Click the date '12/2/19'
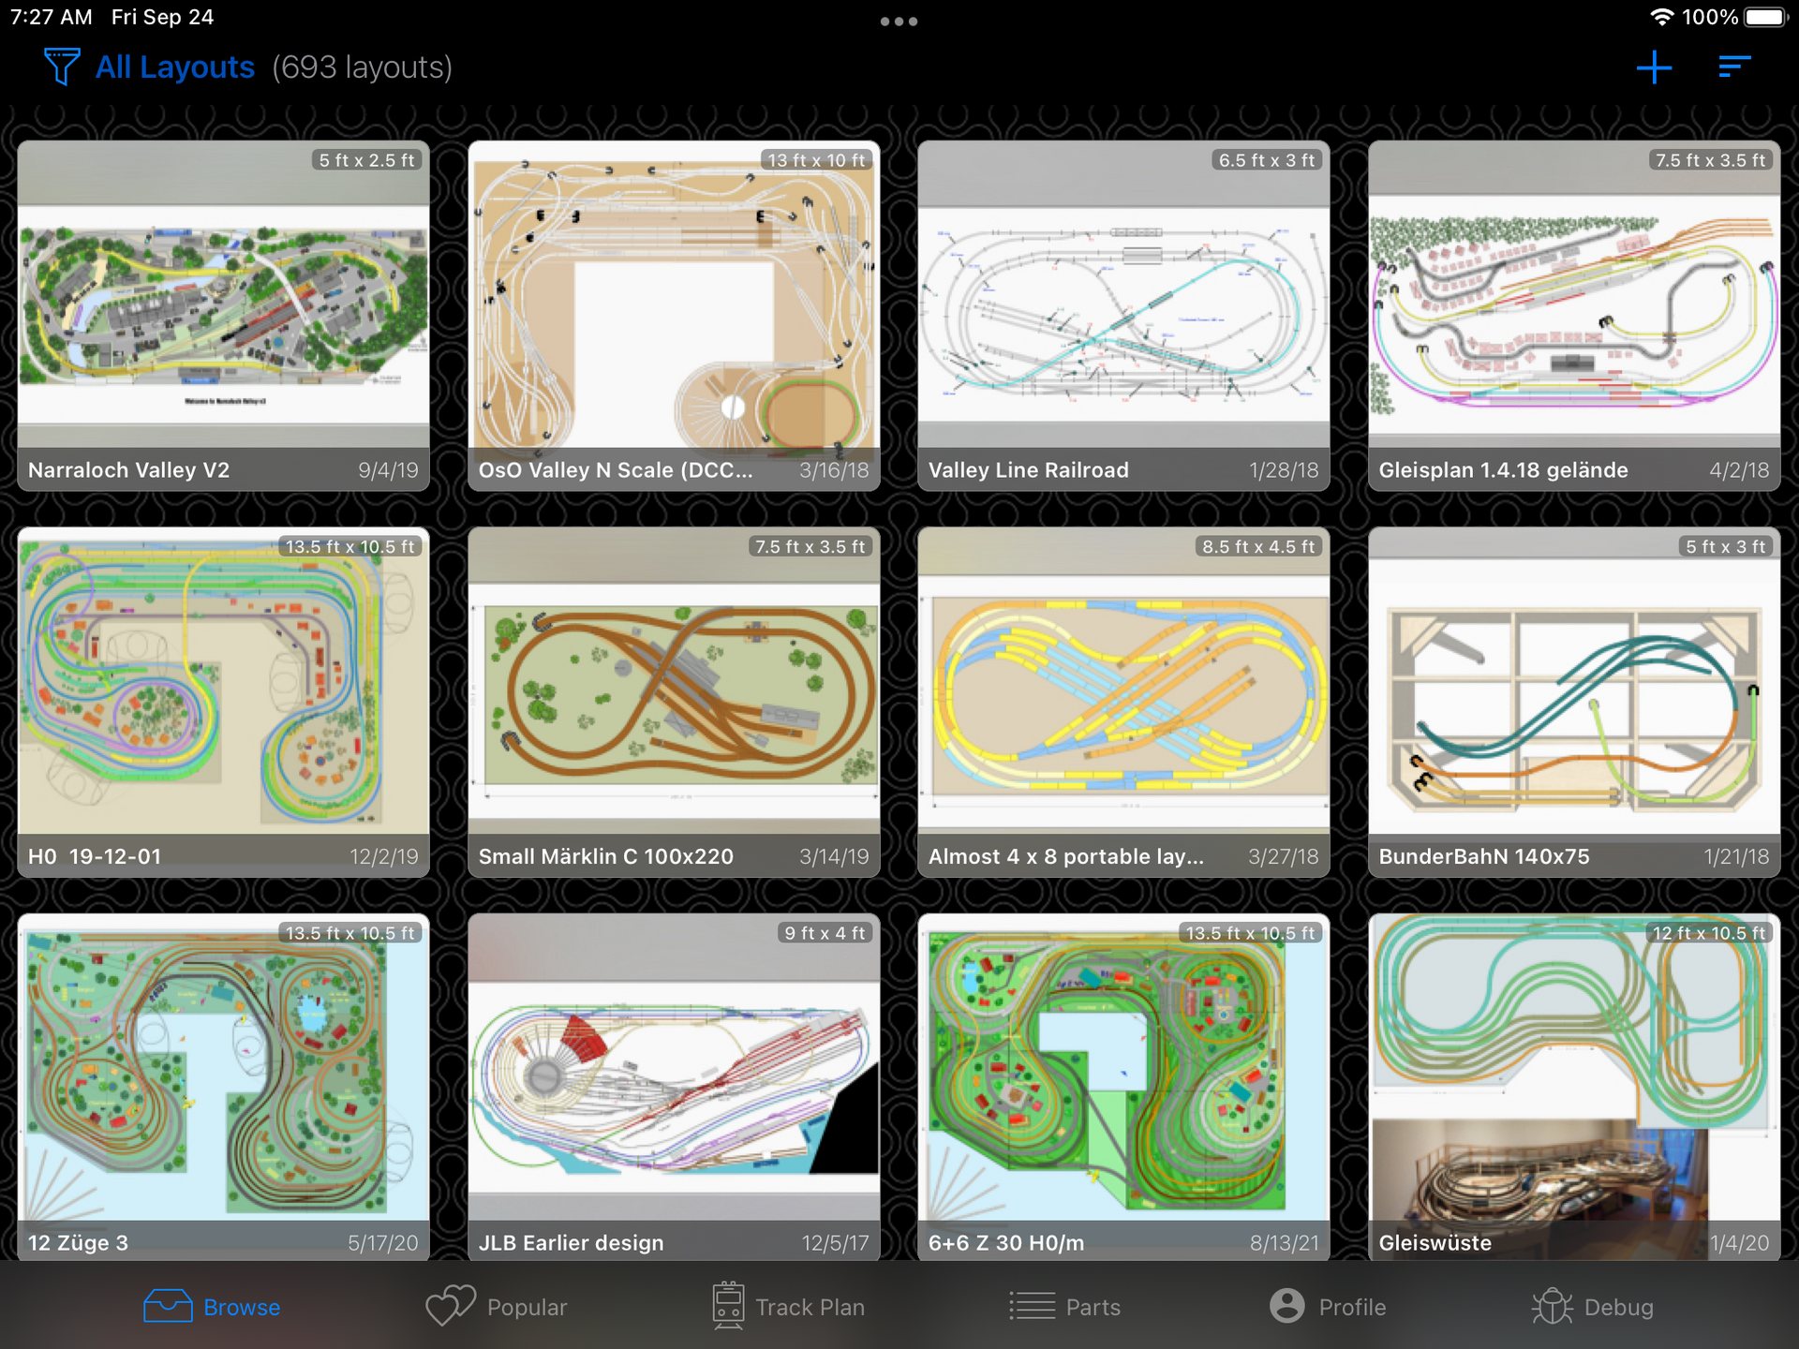Viewport: 1799px width, 1349px height. click(384, 856)
